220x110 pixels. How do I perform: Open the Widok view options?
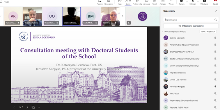pos(155,2)
